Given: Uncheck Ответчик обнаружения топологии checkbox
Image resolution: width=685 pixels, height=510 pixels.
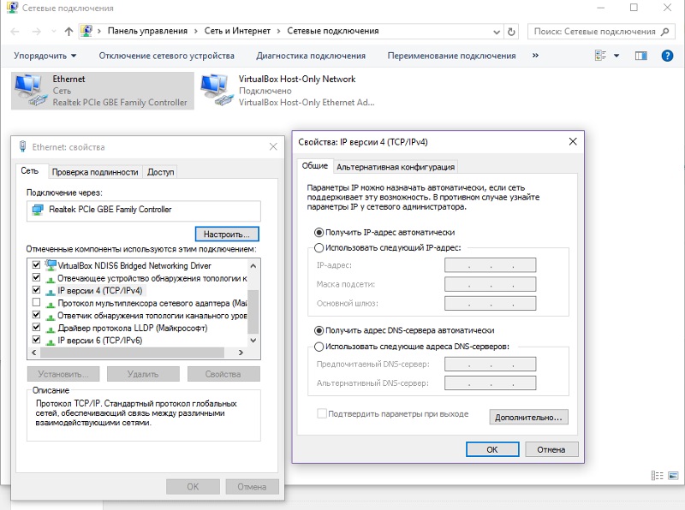Looking at the screenshot, I should pyautogui.click(x=36, y=314).
